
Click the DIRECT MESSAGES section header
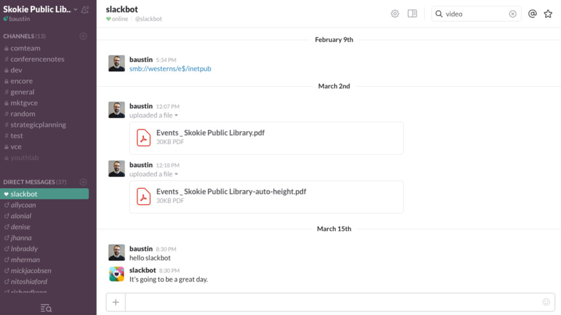pyautogui.click(x=35, y=182)
